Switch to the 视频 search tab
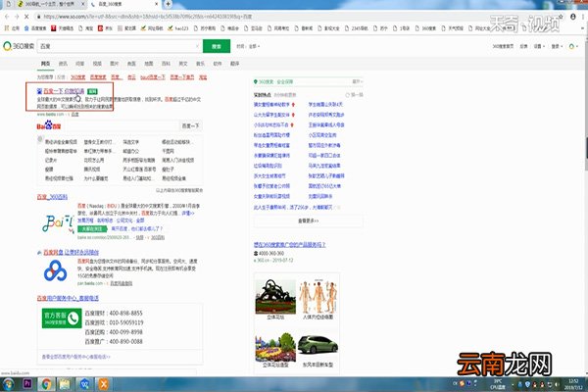Screen dimensions: 588x392 click(97, 64)
